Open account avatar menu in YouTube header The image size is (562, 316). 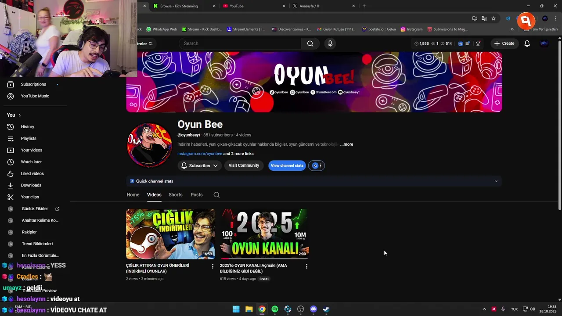544,43
